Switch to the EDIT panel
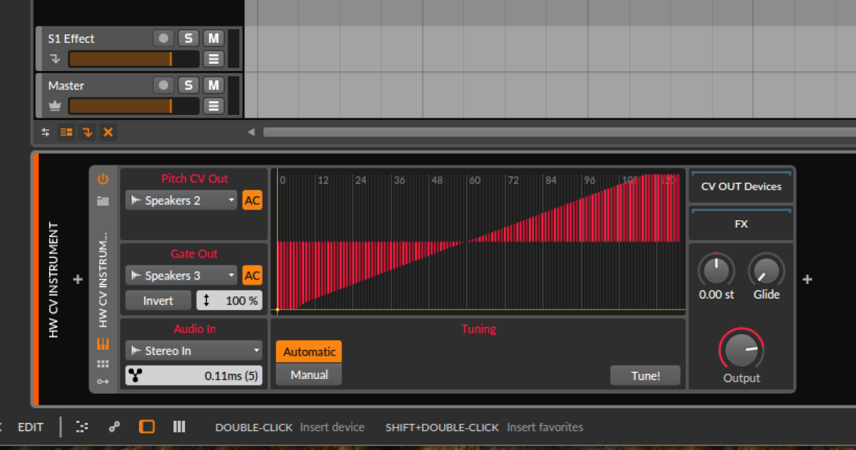The width and height of the screenshot is (856, 450). (31, 427)
